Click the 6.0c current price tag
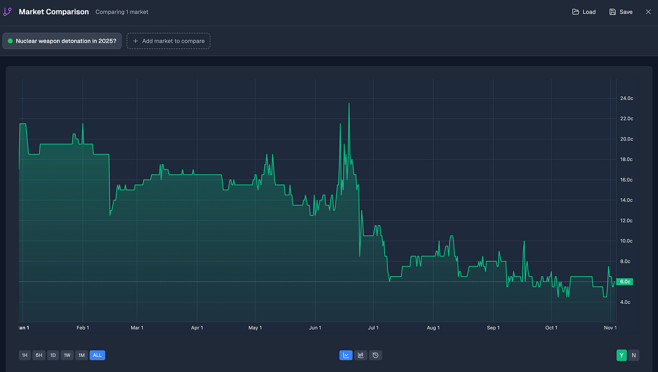The height and width of the screenshot is (372, 658). coord(625,282)
